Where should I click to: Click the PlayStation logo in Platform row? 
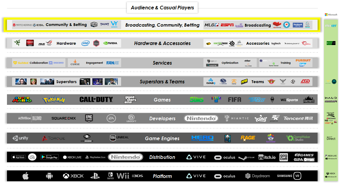95,176
